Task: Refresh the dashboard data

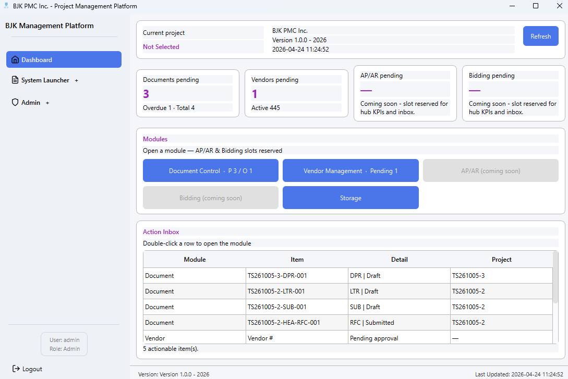Action: tap(540, 36)
